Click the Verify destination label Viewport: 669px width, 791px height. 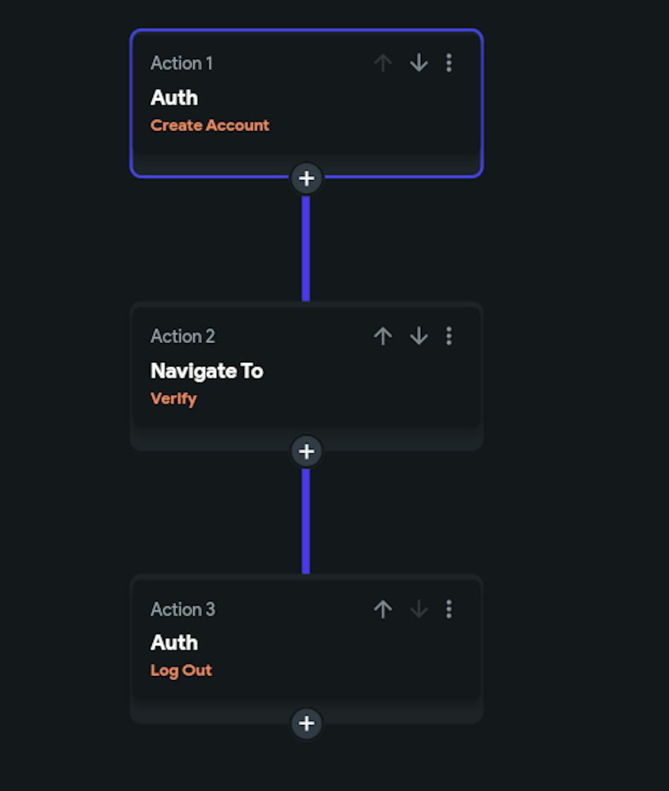(x=173, y=399)
